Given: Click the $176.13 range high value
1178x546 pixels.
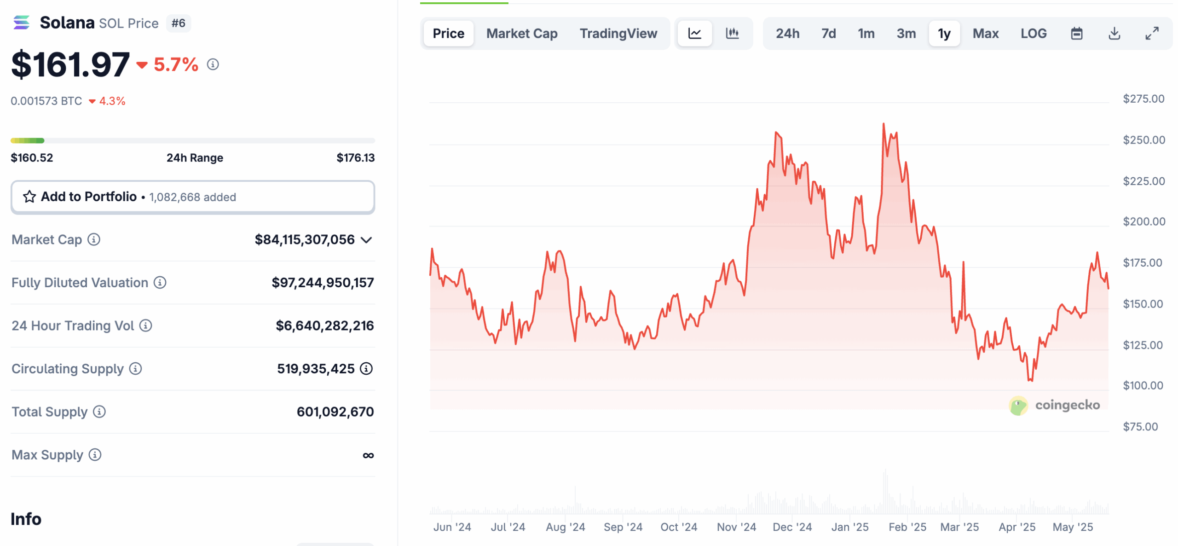Looking at the screenshot, I should tap(355, 157).
